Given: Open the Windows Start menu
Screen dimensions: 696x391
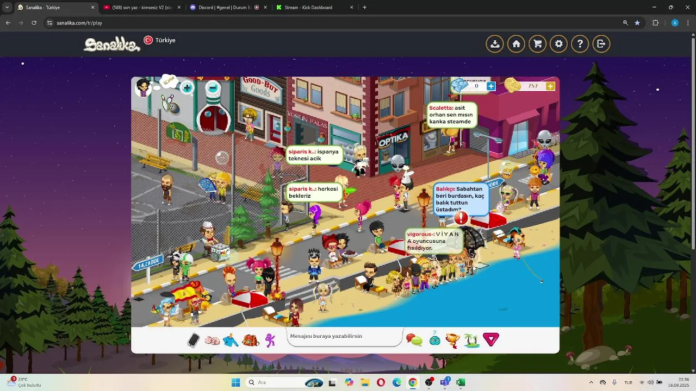Looking at the screenshot, I should 235,382.
